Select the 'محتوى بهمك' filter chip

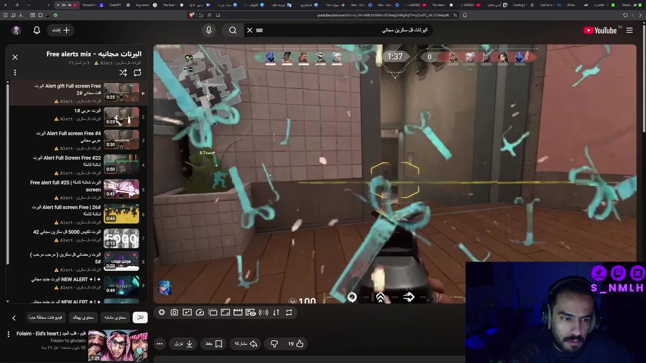tap(83, 318)
